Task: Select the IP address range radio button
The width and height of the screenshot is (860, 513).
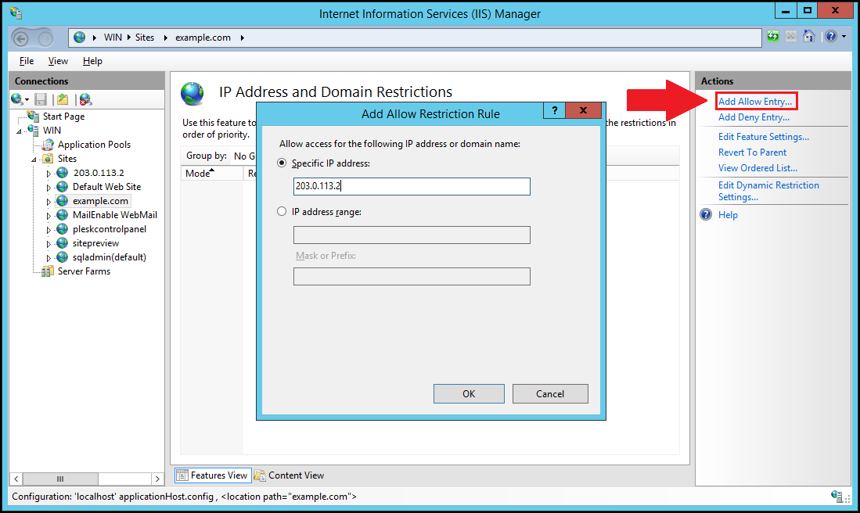Action: pyautogui.click(x=282, y=211)
